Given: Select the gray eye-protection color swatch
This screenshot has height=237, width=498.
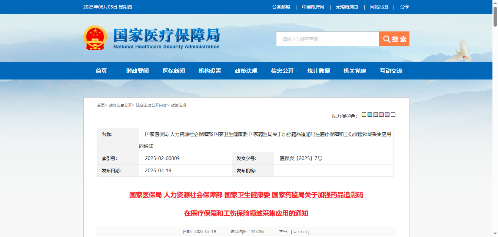Looking at the screenshot, I should tap(376, 115).
